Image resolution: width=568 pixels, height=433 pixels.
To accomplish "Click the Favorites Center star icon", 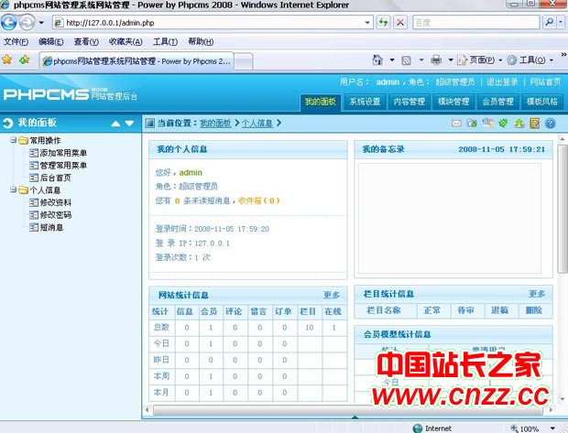I will pyautogui.click(x=7, y=60).
